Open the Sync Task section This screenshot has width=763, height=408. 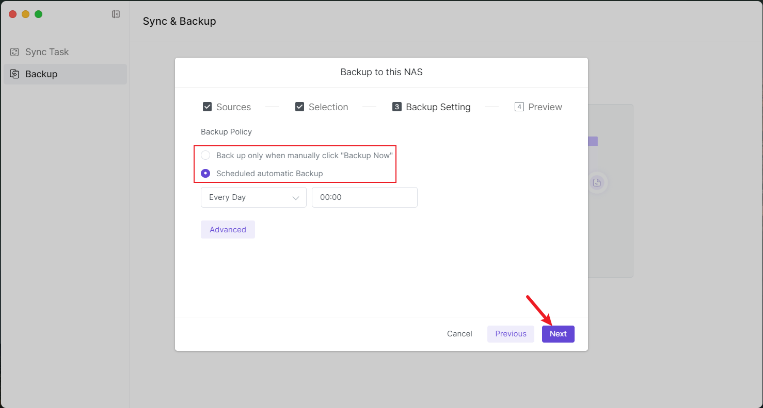[47, 52]
